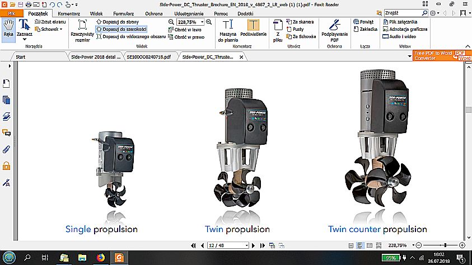This screenshot has height=265, width=472.
Task: Click Free PDF to Word Converter banner
Action: coord(442,55)
